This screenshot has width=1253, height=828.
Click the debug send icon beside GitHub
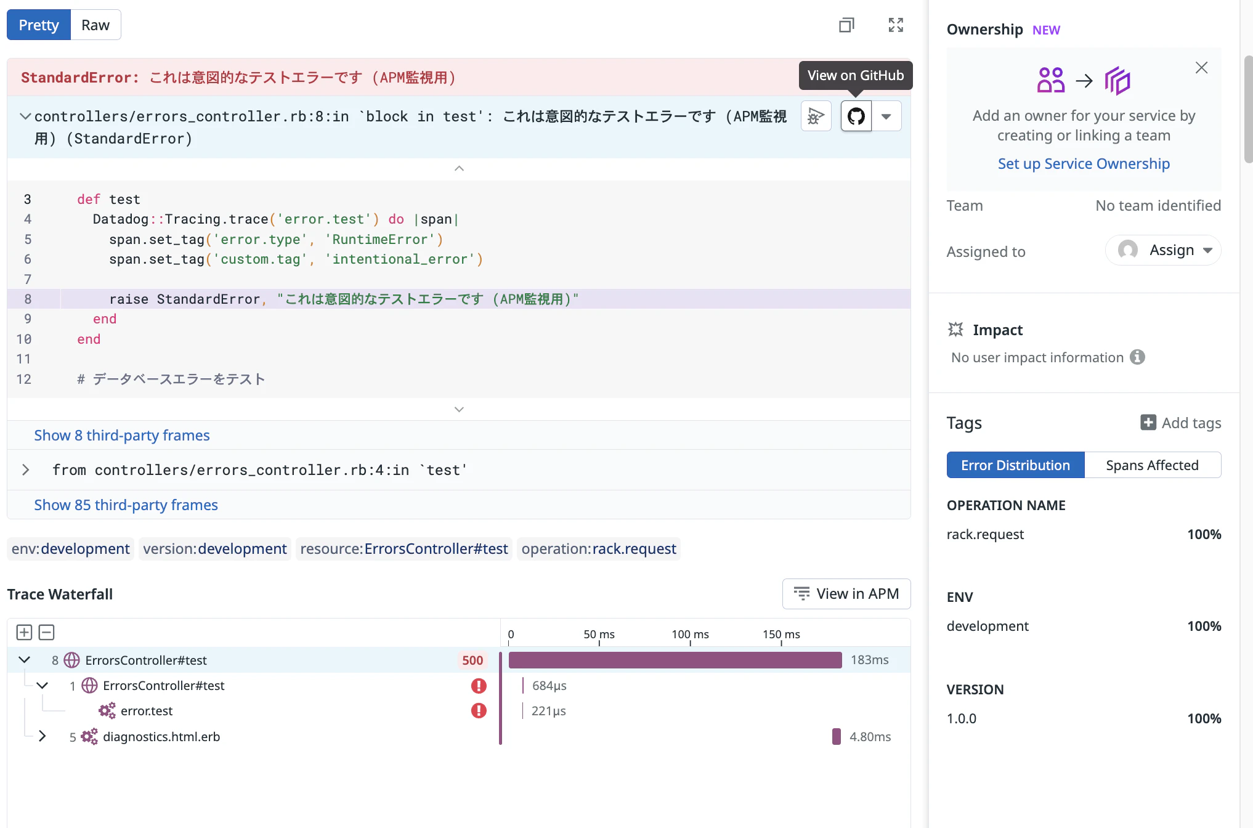pos(816,116)
